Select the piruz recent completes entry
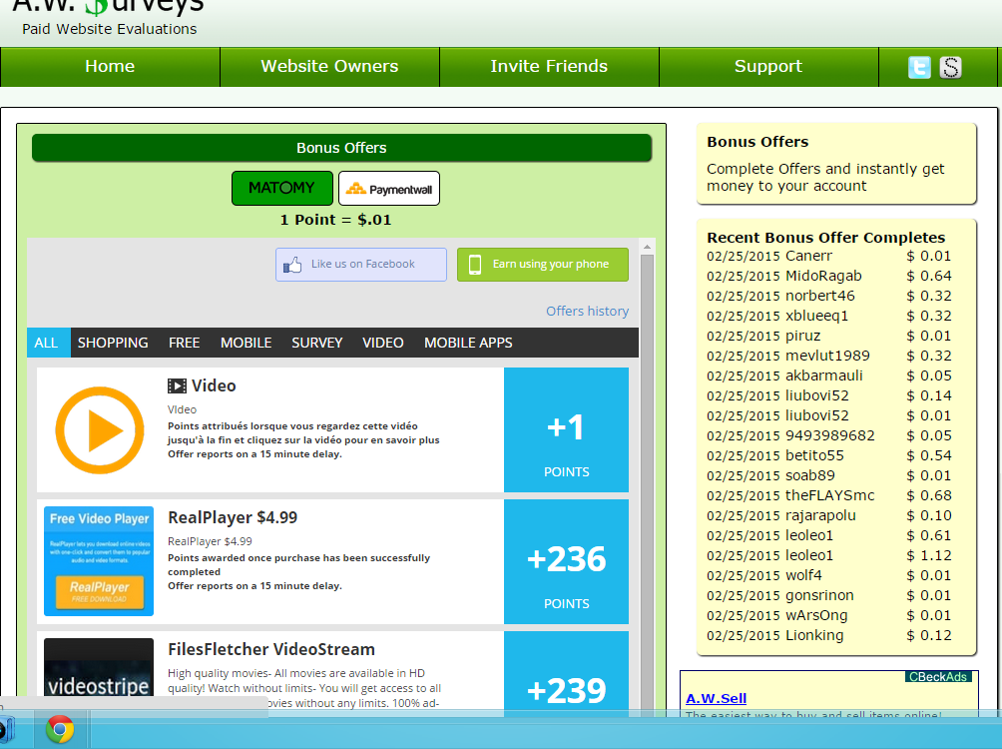The height and width of the screenshot is (749, 1002). (x=829, y=336)
